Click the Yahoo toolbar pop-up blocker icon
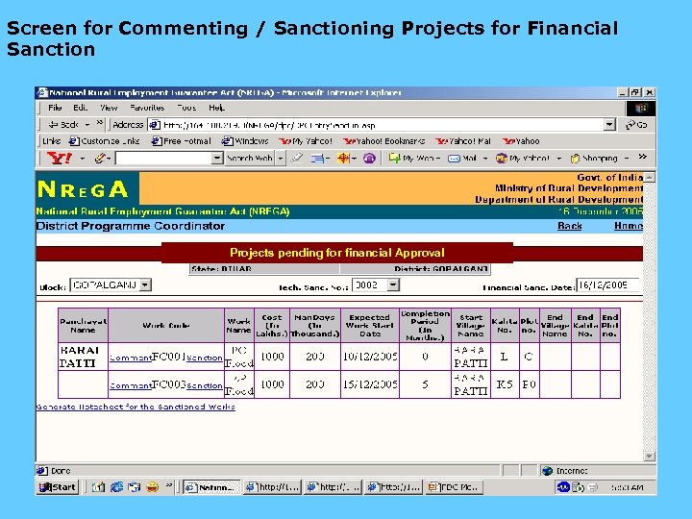692x519 pixels. (318, 158)
